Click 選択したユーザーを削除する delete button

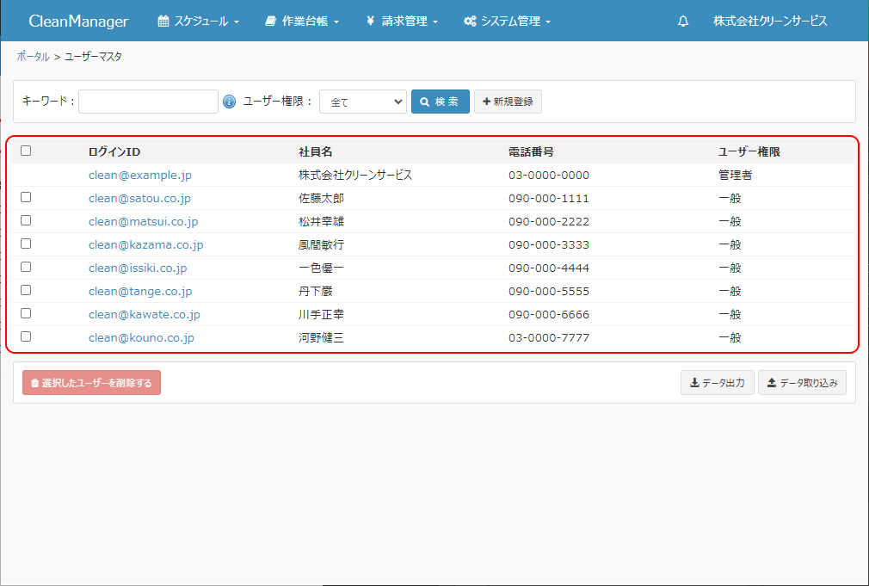91,383
